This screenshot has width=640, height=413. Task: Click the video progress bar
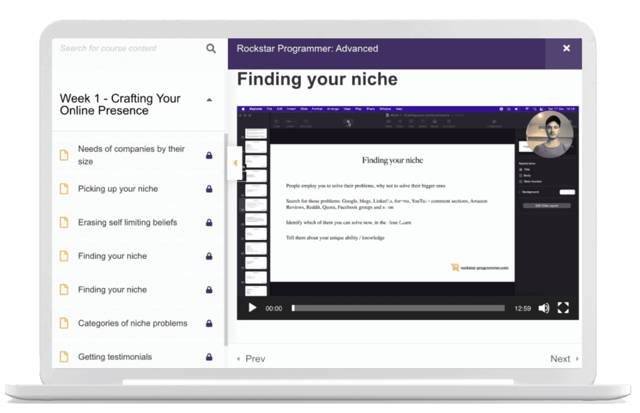(399, 308)
